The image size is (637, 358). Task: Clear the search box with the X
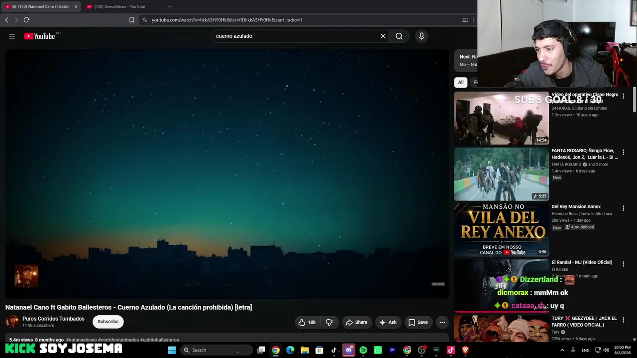point(383,36)
